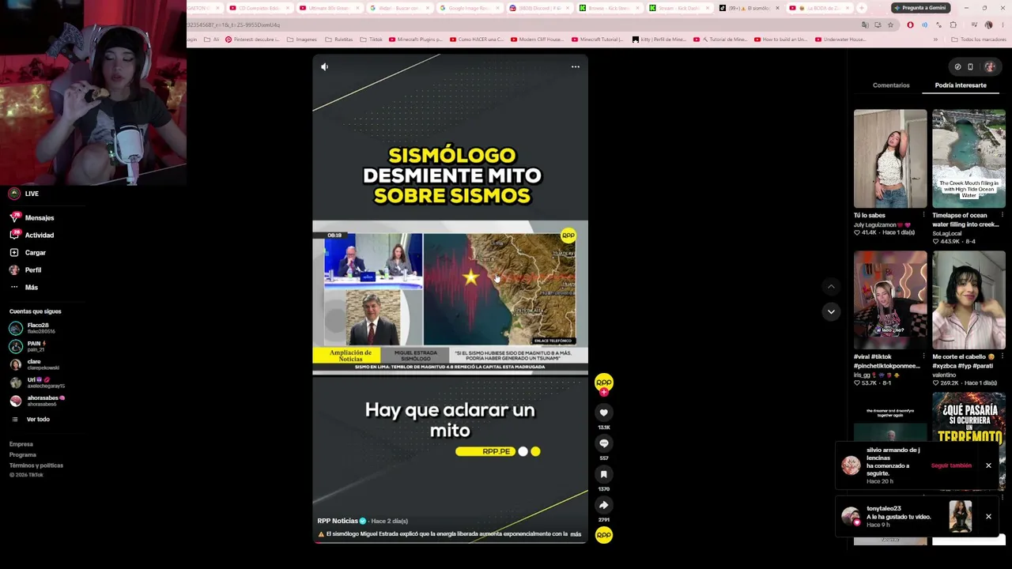This screenshot has width=1012, height=569.
Task: Mute the TikTok video sound
Action: coord(324,66)
